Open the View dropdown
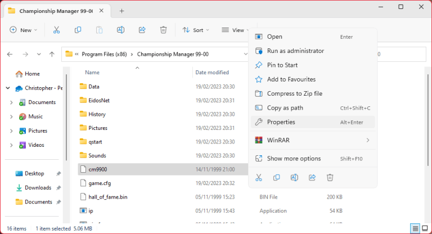The width and height of the screenshot is (432, 234). pyautogui.click(x=236, y=30)
